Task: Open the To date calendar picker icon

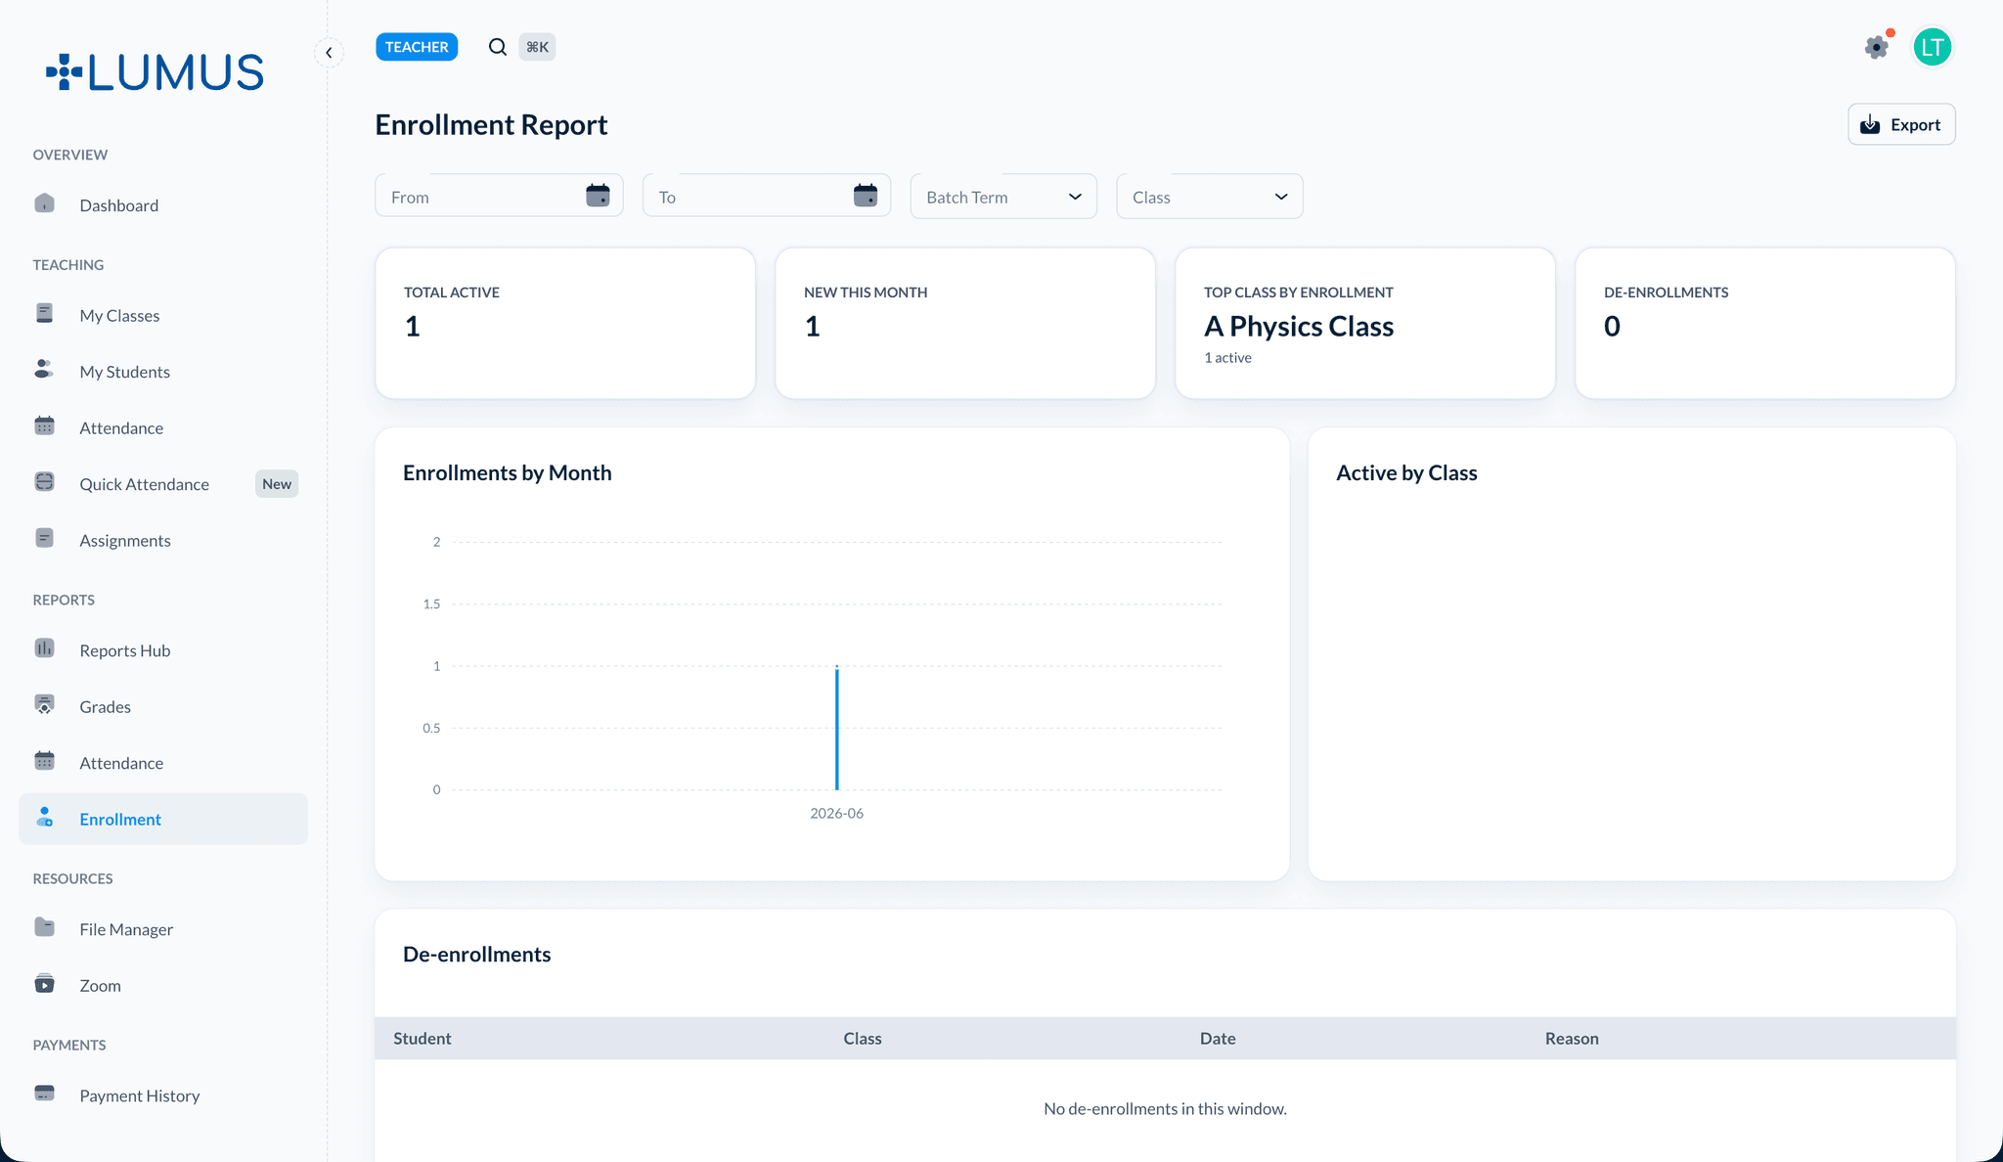Action: tap(866, 196)
